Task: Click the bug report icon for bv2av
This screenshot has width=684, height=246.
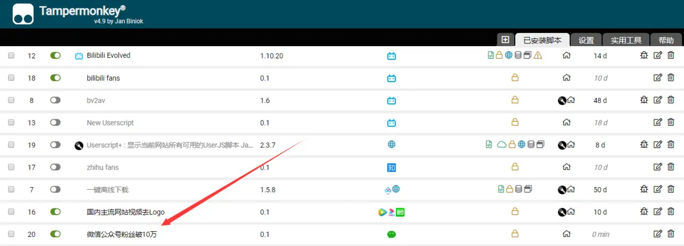Action: (x=644, y=100)
